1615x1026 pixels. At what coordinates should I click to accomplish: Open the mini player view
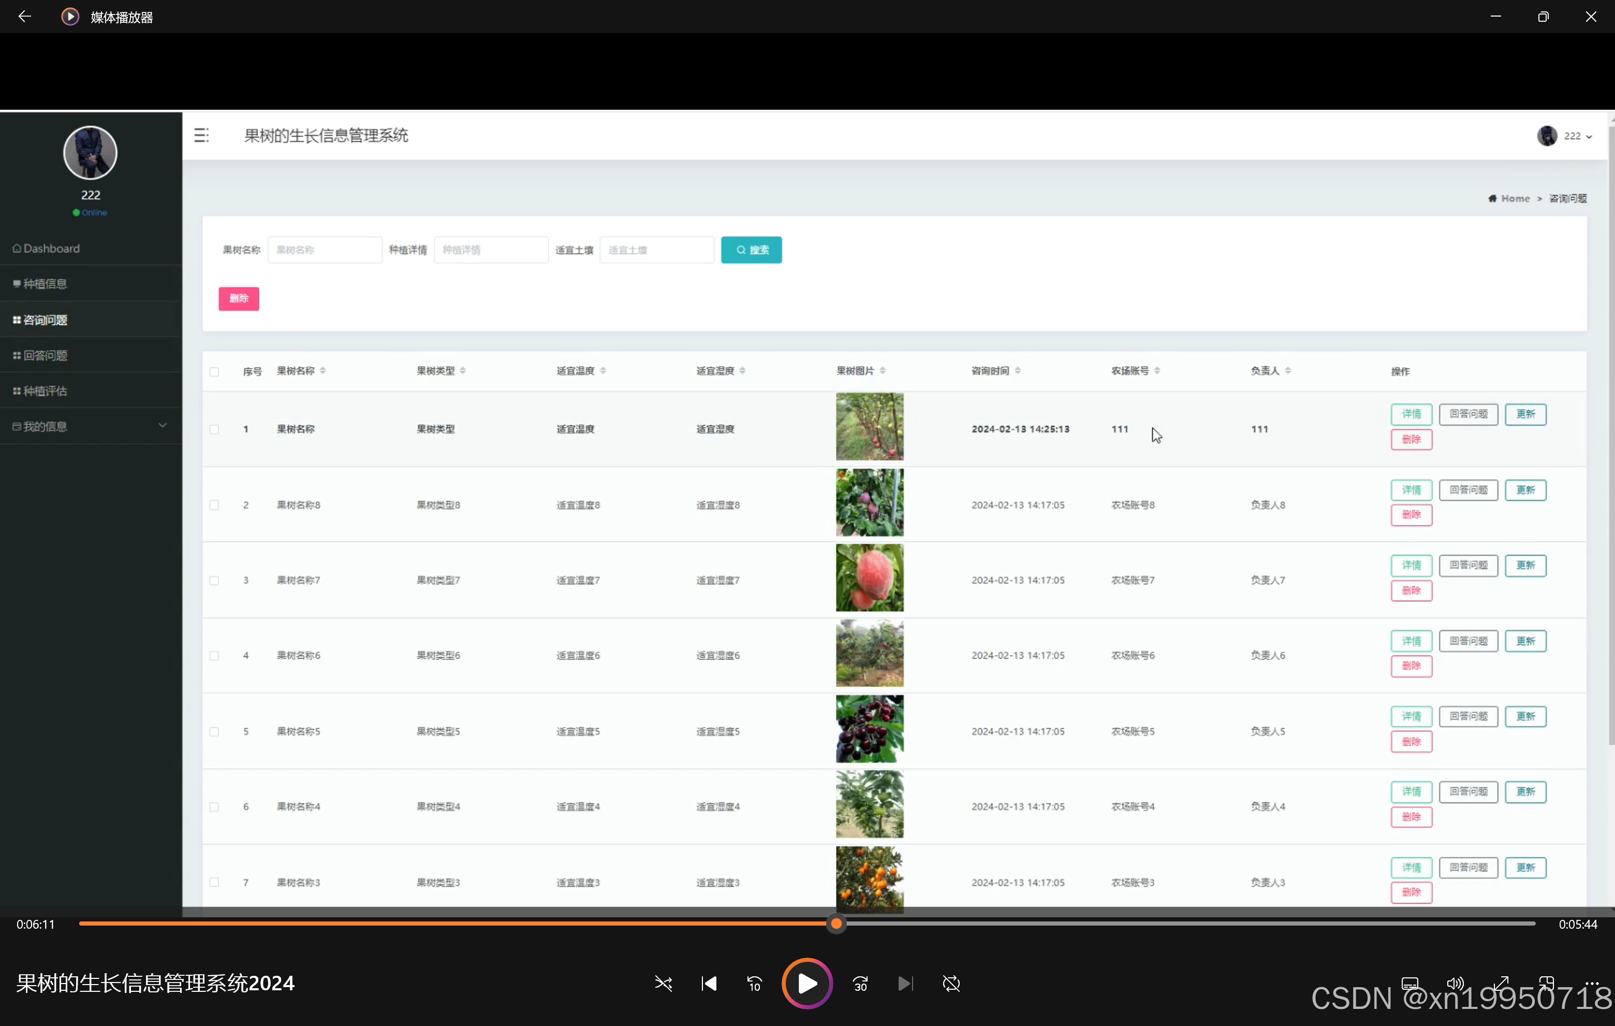(1547, 984)
